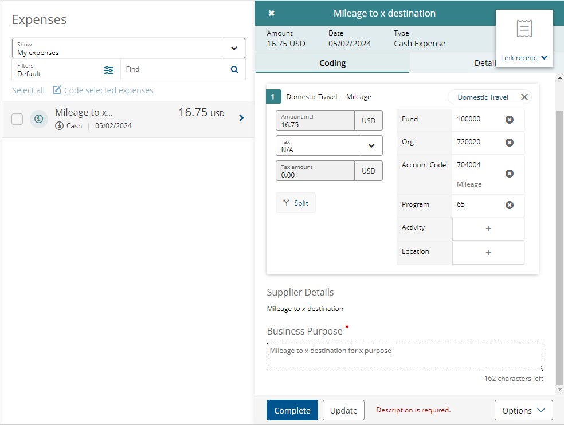Add an Activity value
Image resolution: width=564 pixels, height=425 pixels.
(488, 229)
